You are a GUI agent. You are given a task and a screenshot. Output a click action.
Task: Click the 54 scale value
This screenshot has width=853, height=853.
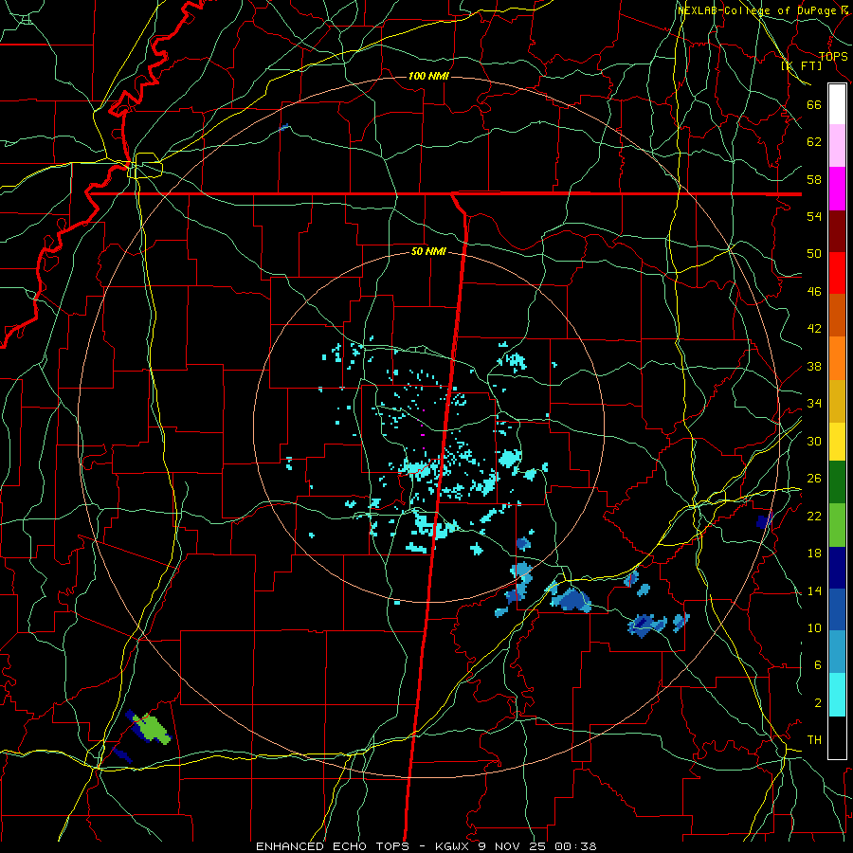point(814,216)
